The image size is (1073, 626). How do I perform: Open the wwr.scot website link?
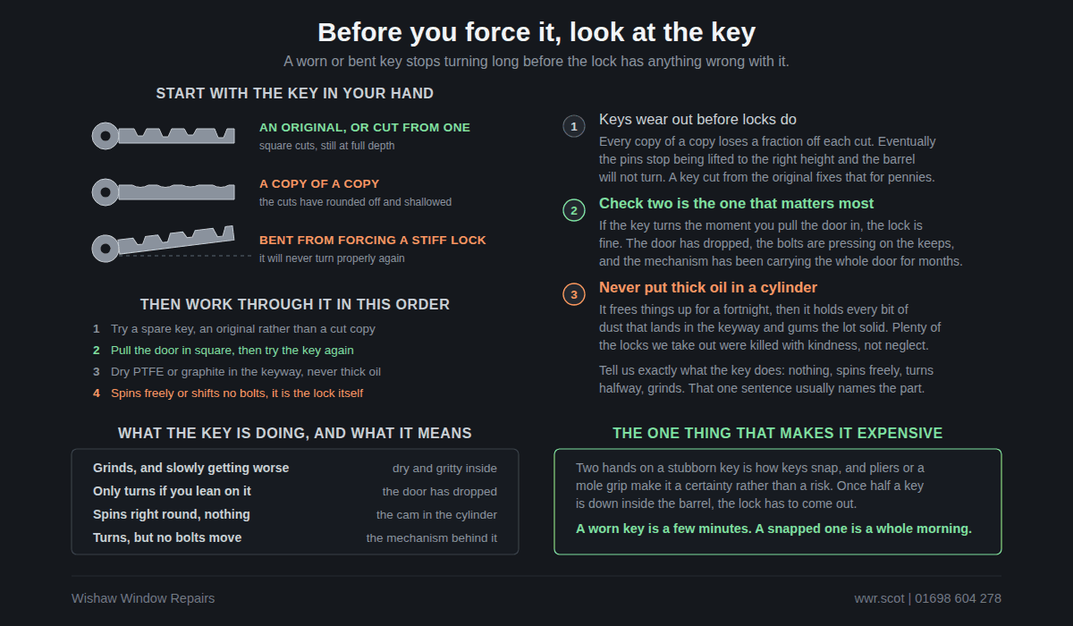pos(879,598)
